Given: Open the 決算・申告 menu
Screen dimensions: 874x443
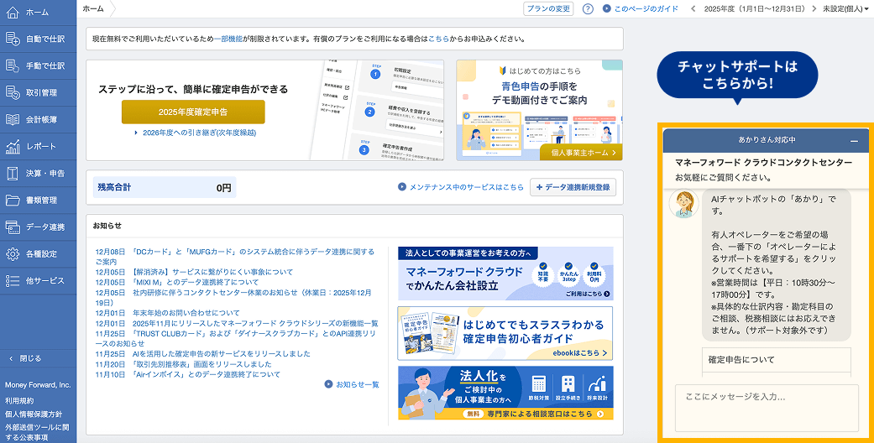Looking at the screenshot, I should click(45, 174).
